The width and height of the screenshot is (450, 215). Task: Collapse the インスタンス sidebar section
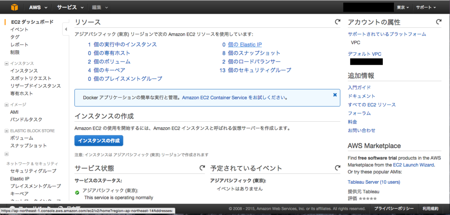click(7, 63)
